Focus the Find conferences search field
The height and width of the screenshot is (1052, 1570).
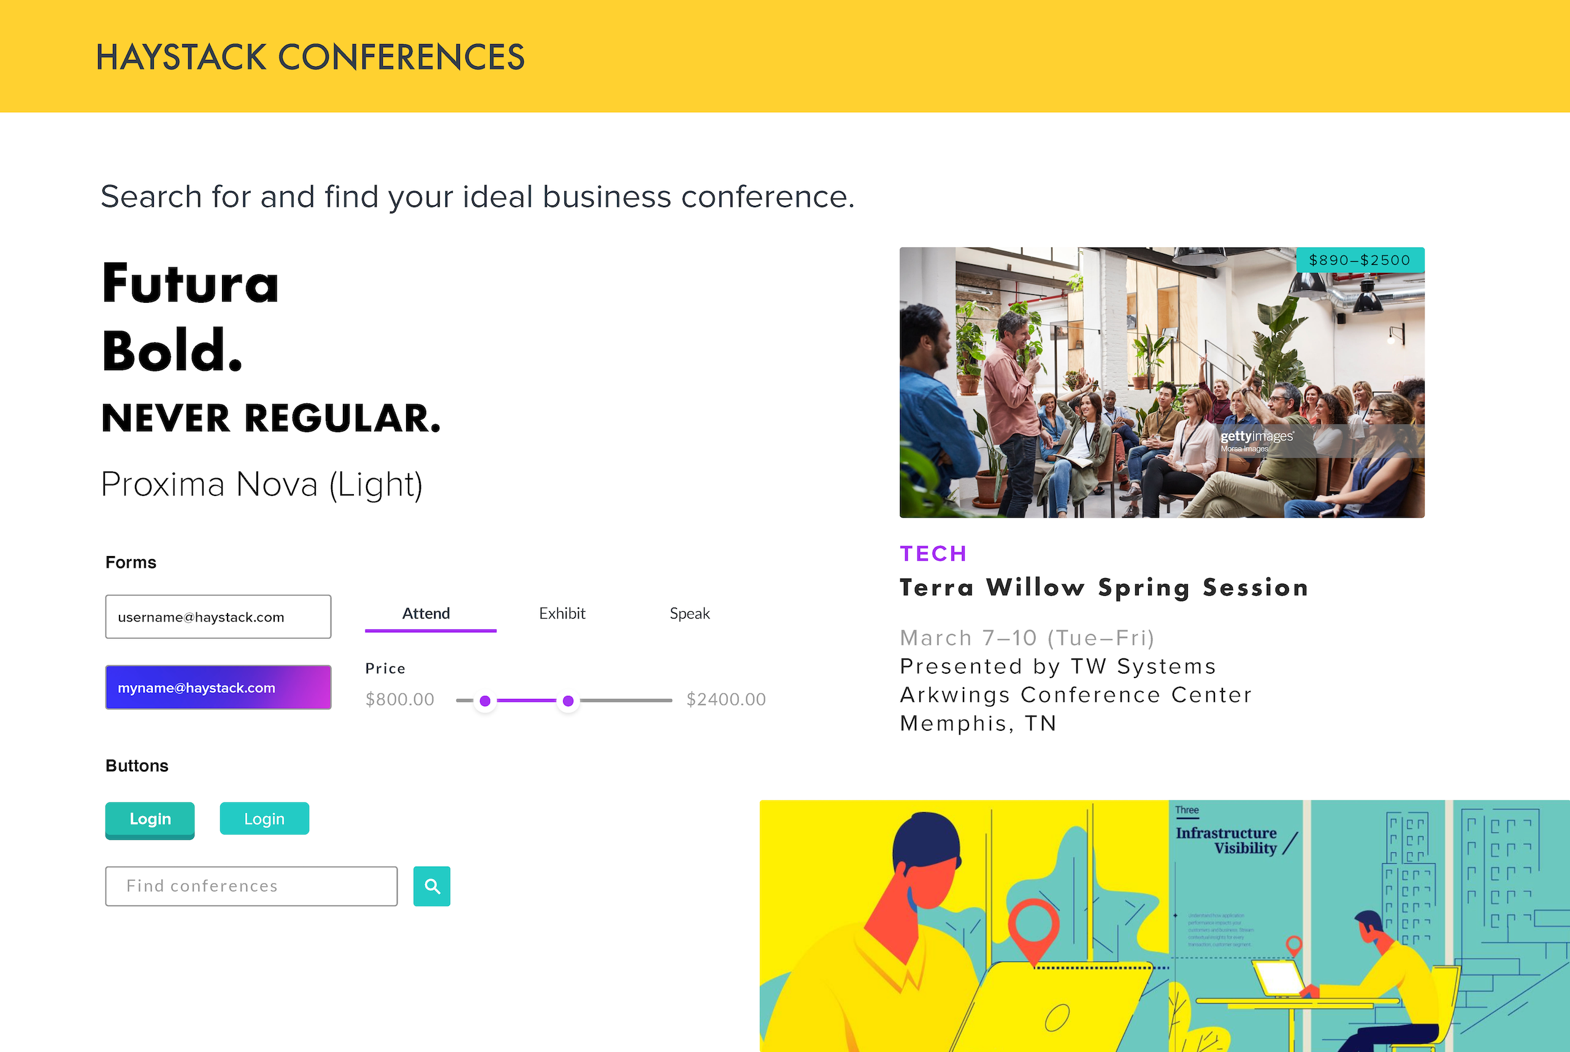click(x=251, y=886)
